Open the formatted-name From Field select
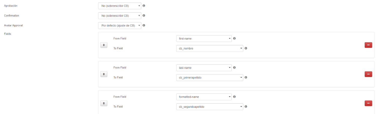Screen dimensions: 377x114 tap(204, 97)
